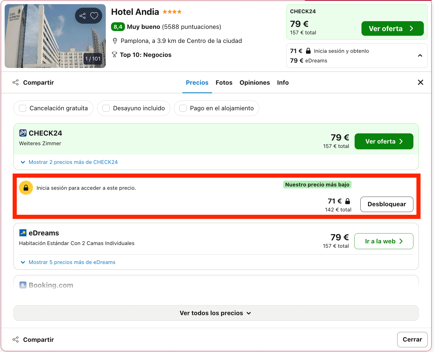Screen dimensions: 434x352
Task: Switch to the Precios tab
Action: click(197, 82)
